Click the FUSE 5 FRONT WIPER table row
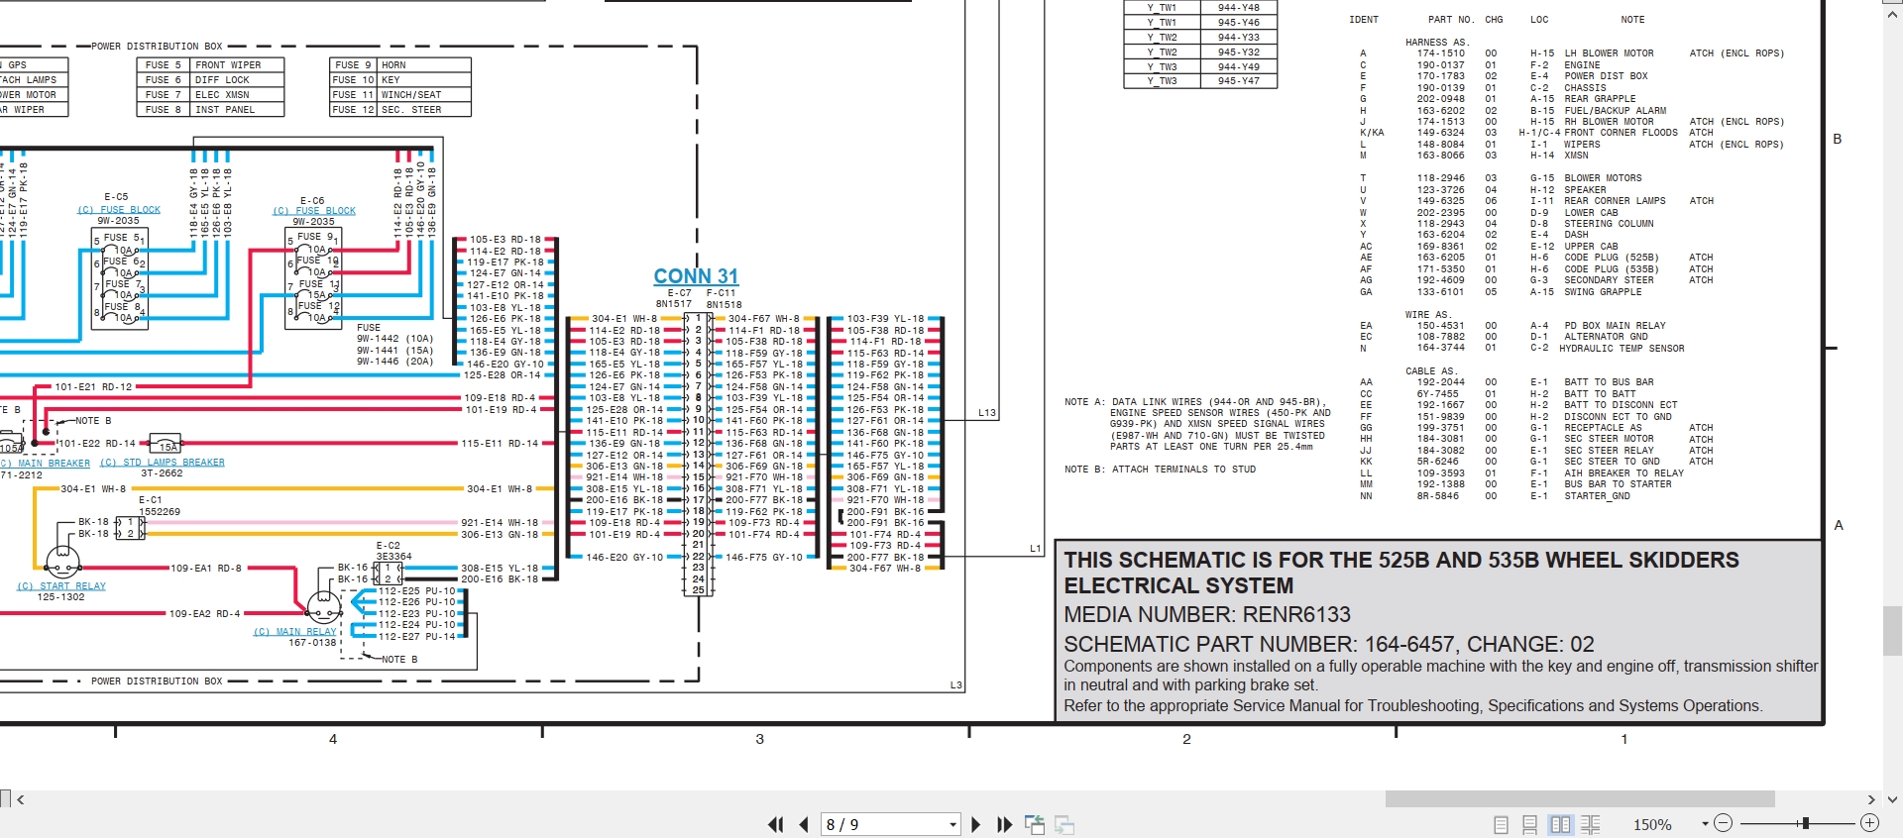This screenshot has height=838, width=1903. [212, 65]
